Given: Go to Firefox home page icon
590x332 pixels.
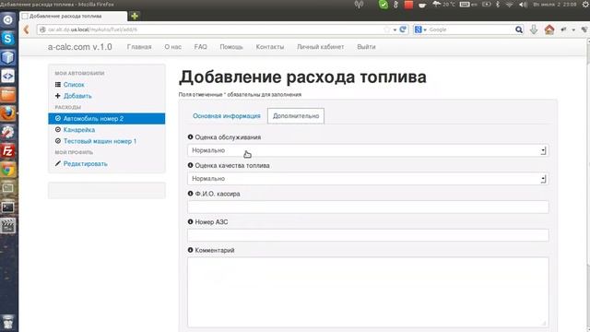Looking at the screenshot, I should coord(549,30).
